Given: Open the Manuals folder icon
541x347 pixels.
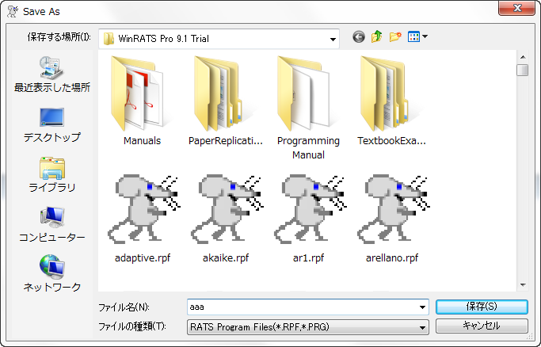Looking at the screenshot, I should coord(140,93).
